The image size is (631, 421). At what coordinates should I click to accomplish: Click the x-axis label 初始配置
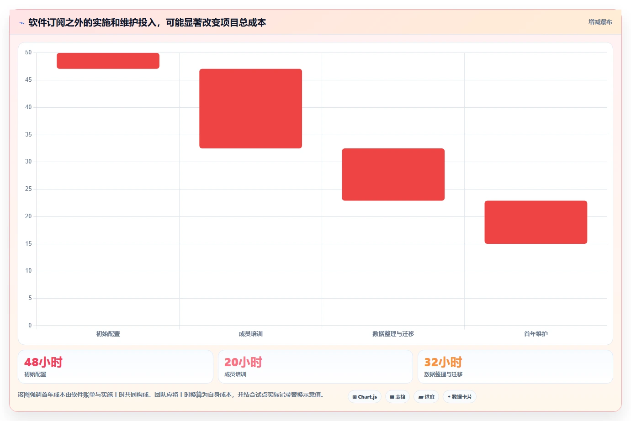tap(108, 334)
